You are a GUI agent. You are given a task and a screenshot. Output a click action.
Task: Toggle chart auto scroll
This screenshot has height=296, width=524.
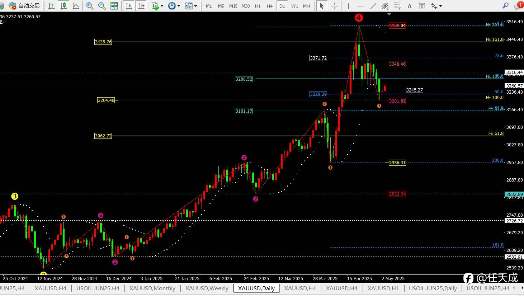[x=129, y=6]
